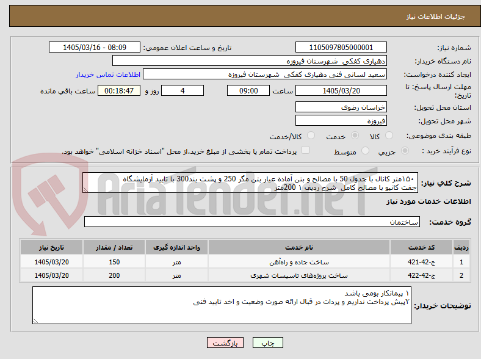Click the اطلاعات خدمات مورد نیاز heading
Image resolution: width=481 pixels, height=359 pixels.
point(429,201)
